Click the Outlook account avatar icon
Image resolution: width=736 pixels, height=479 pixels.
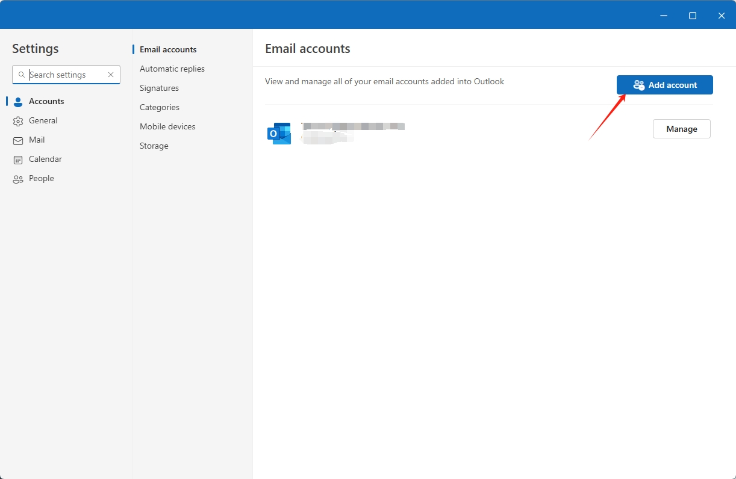pyautogui.click(x=278, y=133)
